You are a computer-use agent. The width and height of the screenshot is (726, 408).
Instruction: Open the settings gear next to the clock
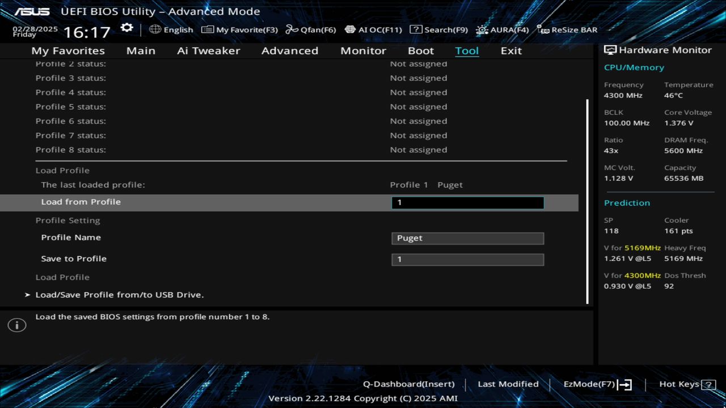126,28
